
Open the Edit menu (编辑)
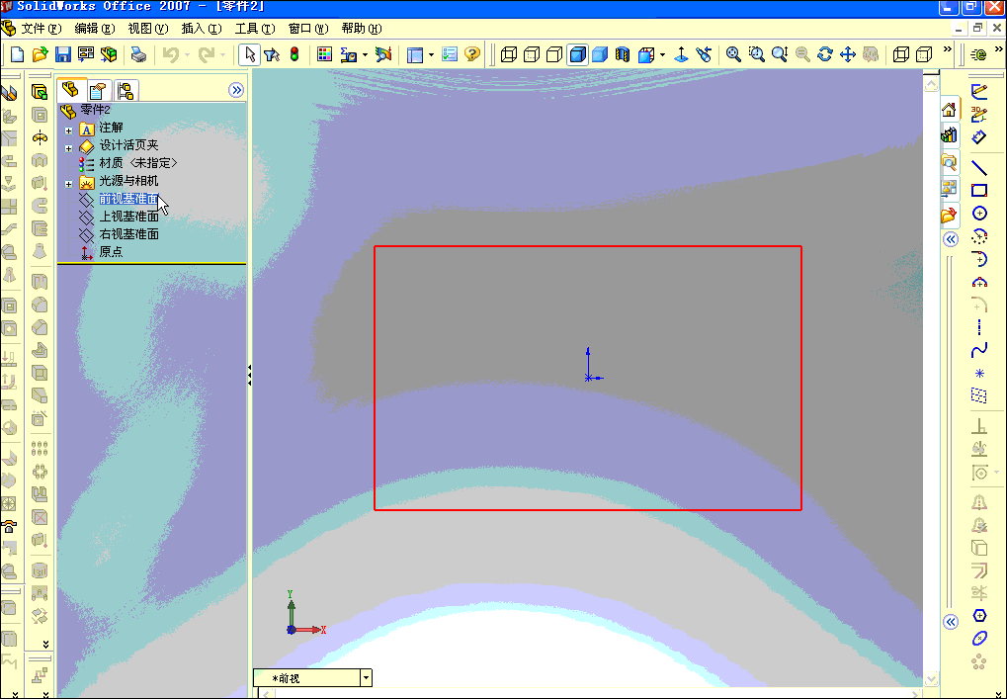click(95, 29)
